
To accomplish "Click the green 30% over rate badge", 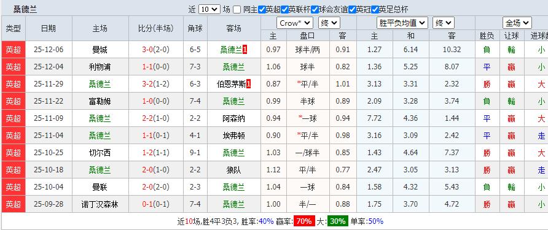I will click(338, 221).
